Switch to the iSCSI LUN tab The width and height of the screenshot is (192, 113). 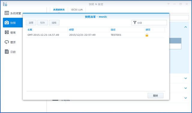coord(77,10)
